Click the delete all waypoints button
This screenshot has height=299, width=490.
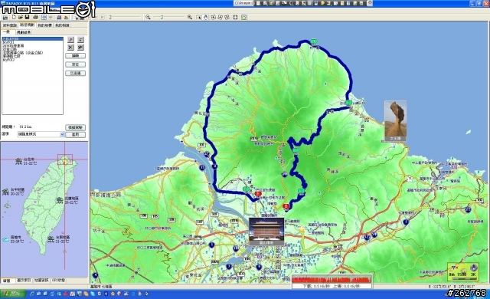point(80,48)
